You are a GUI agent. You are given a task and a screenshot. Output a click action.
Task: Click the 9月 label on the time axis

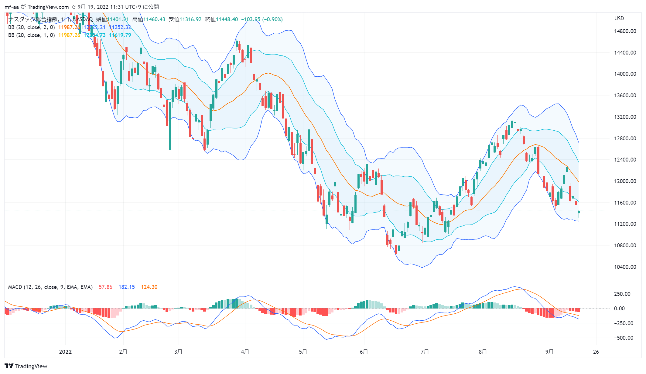tap(549, 352)
